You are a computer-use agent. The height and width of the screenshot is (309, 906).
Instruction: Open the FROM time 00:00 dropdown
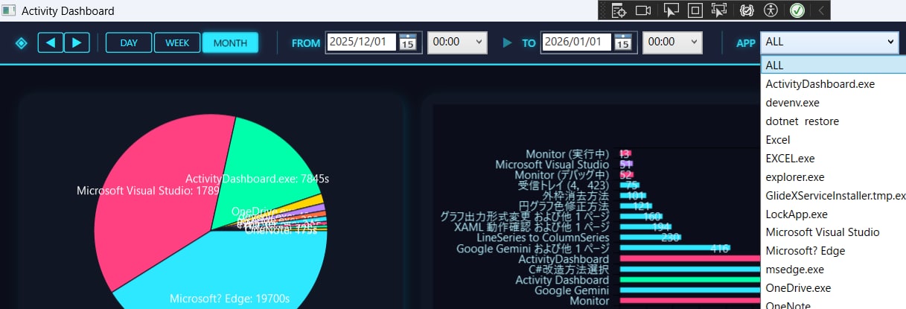[457, 42]
